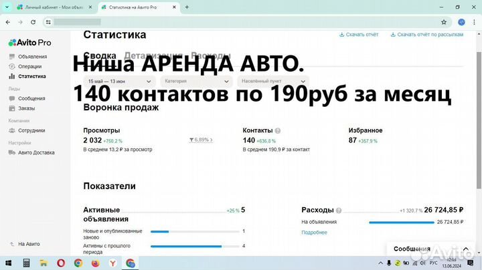Go back in browser

(8, 22)
